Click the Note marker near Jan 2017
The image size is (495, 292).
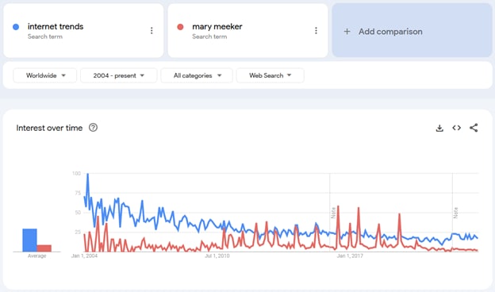pos(332,213)
